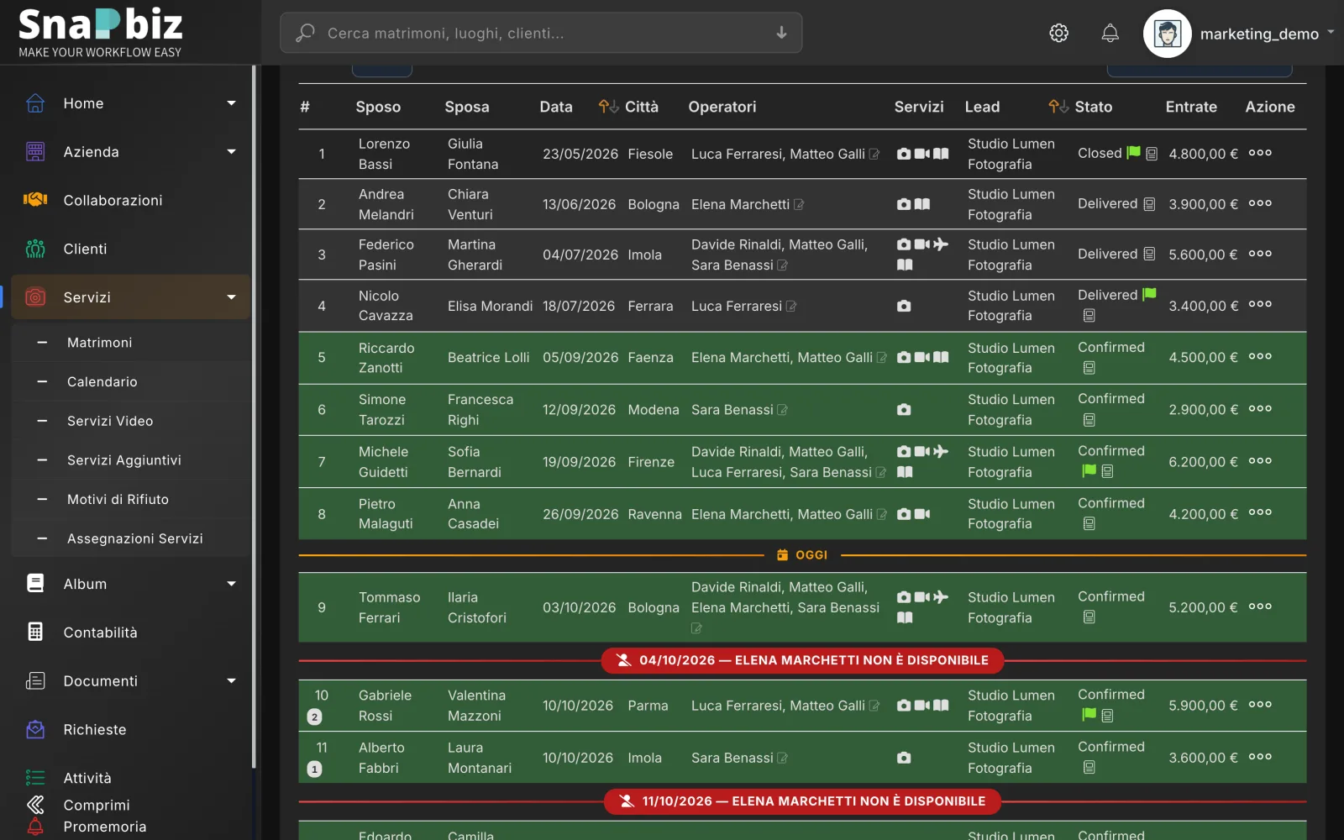This screenshot has width=1344, height=840.
Task: Focus the search field 'Cerca matrimoni, luoghi, clienti...'
Action: coord(541,33)
